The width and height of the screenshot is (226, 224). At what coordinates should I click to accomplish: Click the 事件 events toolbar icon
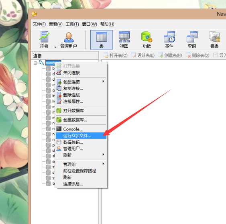(x=169, y=40)
